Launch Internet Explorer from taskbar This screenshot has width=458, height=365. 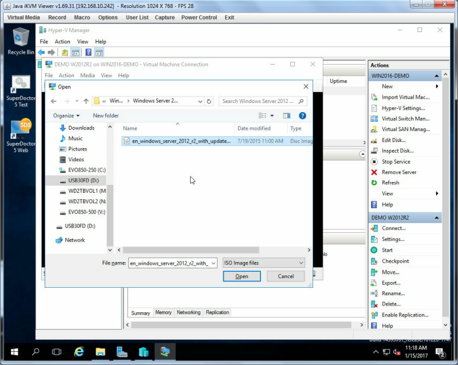[x=78, y=352]
